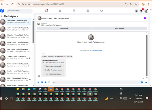Open the Chrome profile avatar
Viewport: 152px width, 110px height.
tap(143, 4)
